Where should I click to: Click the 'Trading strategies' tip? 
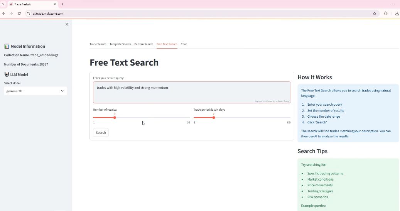pyautogui.click(x=320, y=191)
